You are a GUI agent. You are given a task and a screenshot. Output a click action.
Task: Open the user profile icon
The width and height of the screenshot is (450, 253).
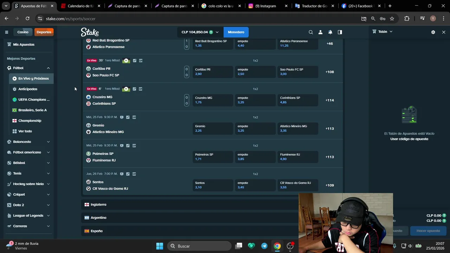320,32
